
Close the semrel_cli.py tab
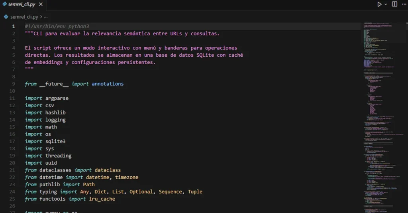coord(41,4)
